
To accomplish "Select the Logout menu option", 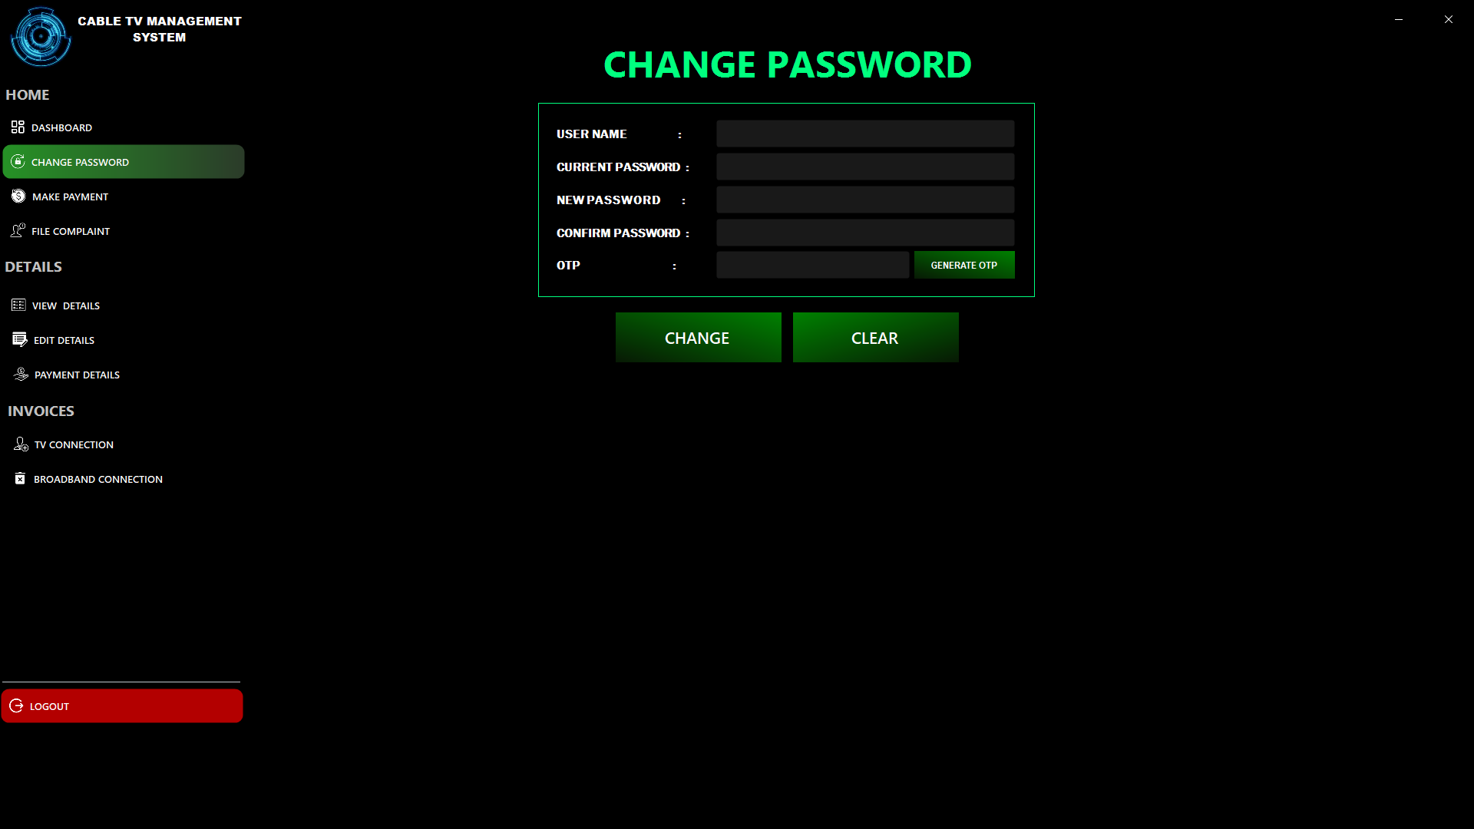I will (121, 705).
